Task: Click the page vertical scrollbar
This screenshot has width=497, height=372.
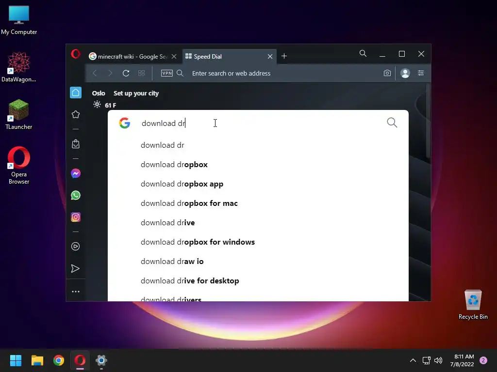Action: [428, 120]
